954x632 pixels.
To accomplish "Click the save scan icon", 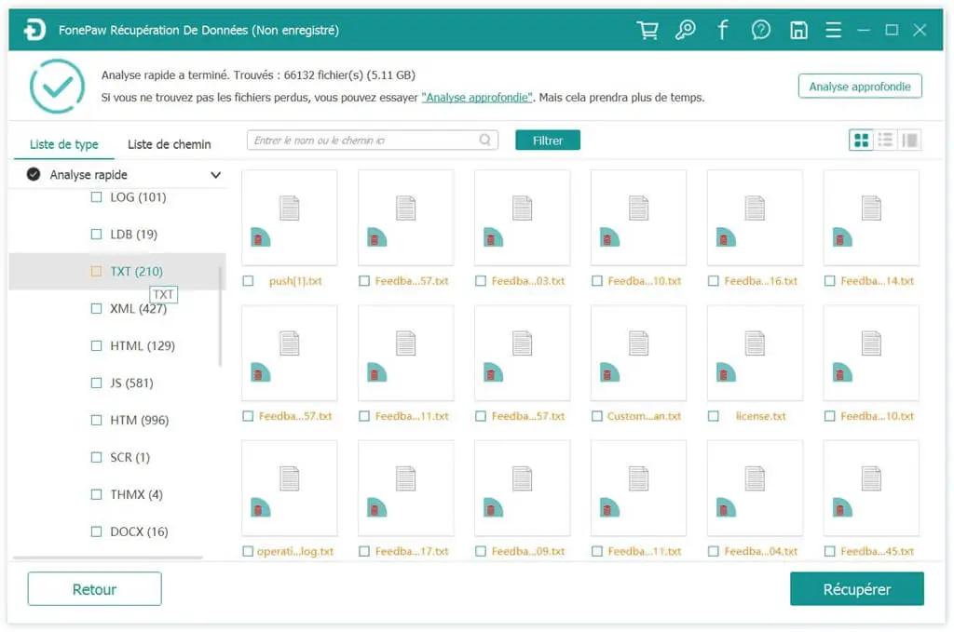I will tap(798, 31).
